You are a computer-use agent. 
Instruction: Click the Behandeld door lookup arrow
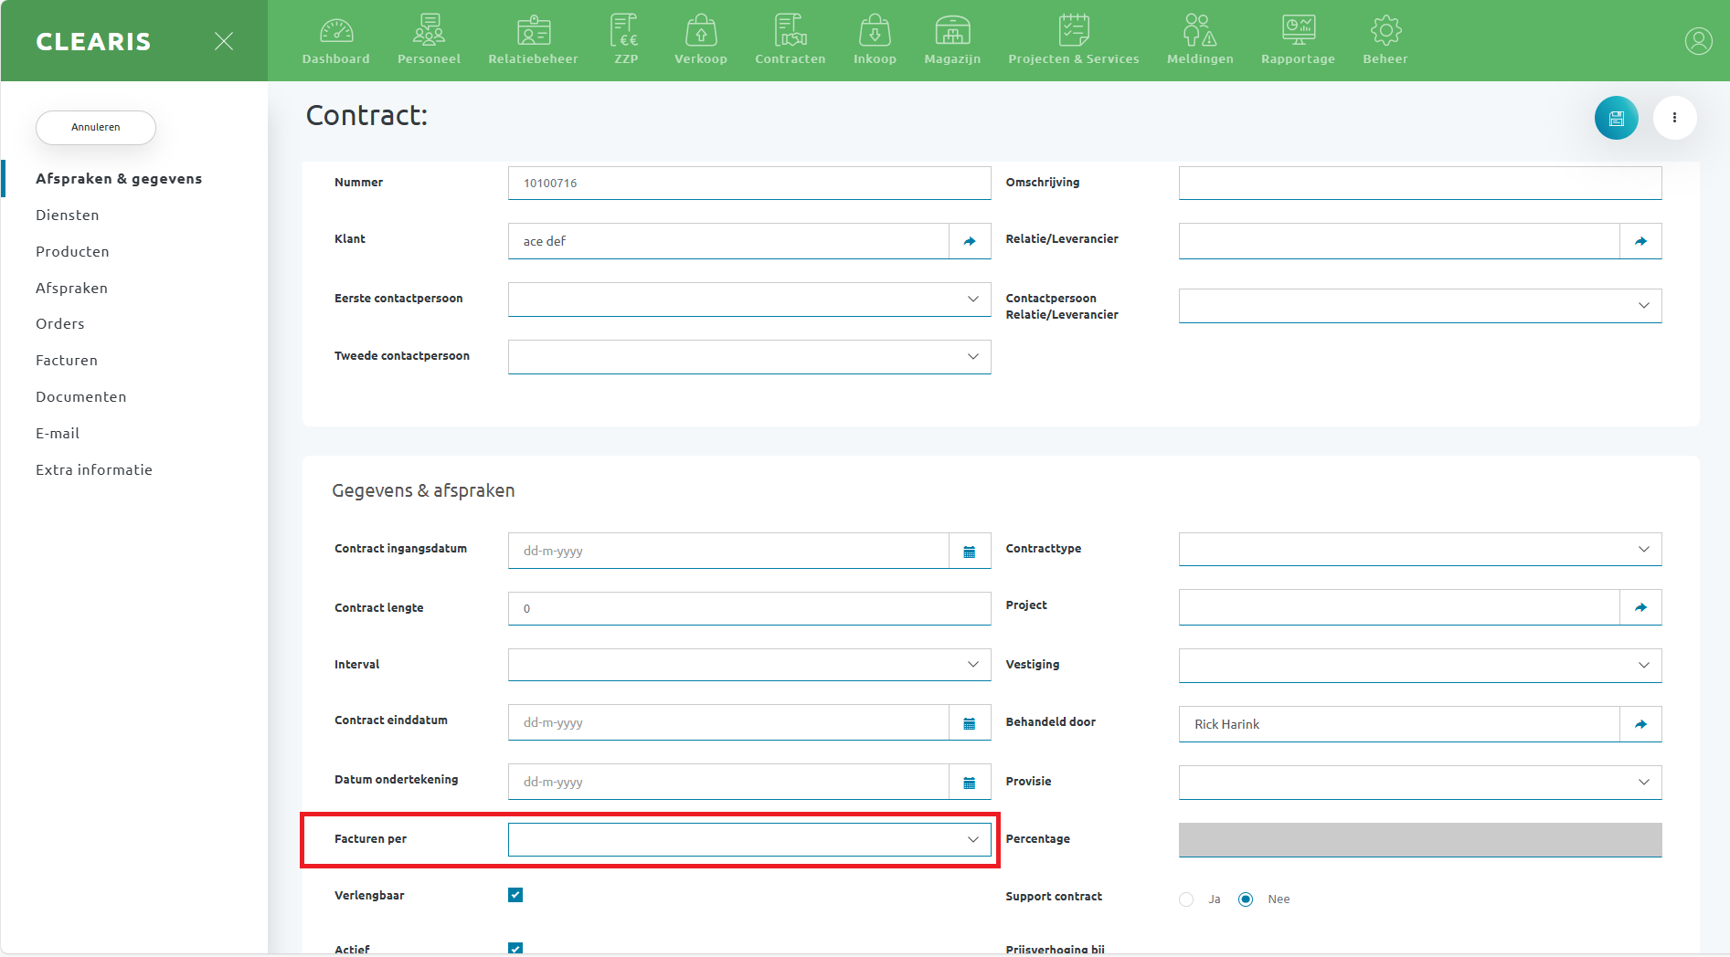[1640, 724]
